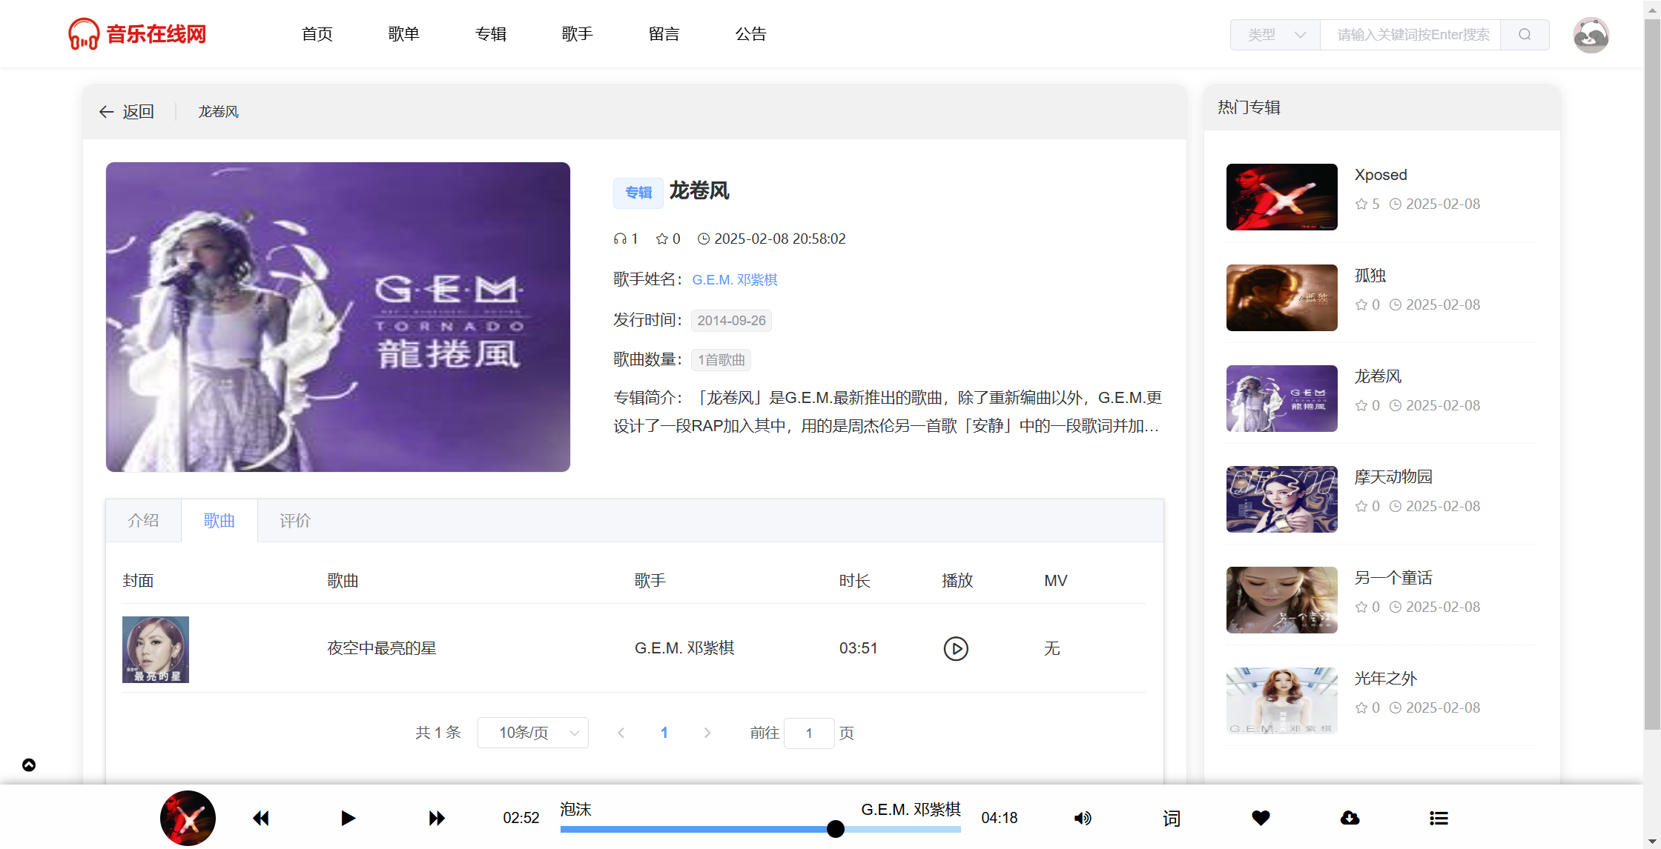1661x849 pixels.
Task: Skip to next track
Action: (437, 818)
